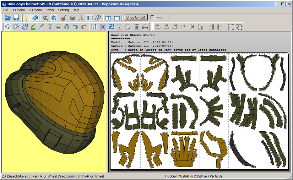Click the rotate counterclockwise 90 icon
This screenshot has width=293, height=180.
(x=211, y=27)
